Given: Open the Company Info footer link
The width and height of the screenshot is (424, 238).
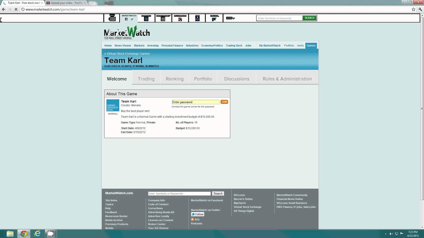Looking at the screenshot, I should [x=156, y=200].
